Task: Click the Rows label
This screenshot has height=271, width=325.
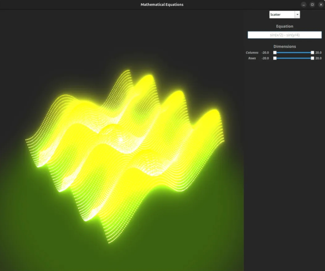Action: (252, 58)
